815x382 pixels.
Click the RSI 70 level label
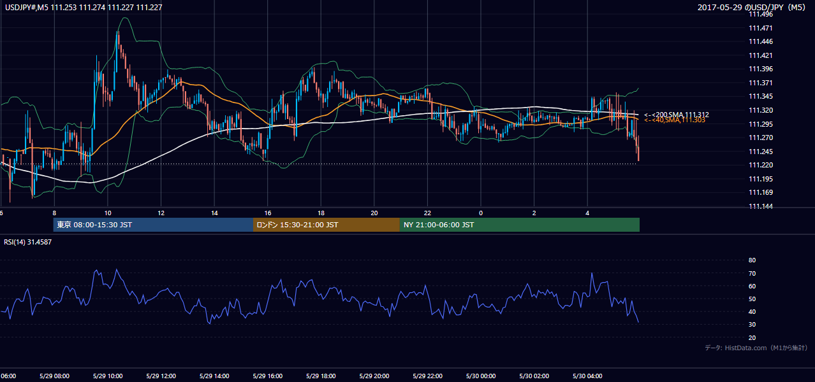click(x=752, y=273)
